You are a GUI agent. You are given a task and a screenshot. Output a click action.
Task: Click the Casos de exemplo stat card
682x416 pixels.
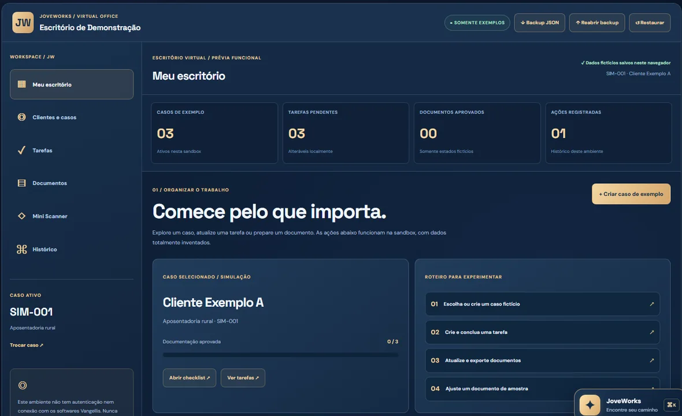(214, 133)
